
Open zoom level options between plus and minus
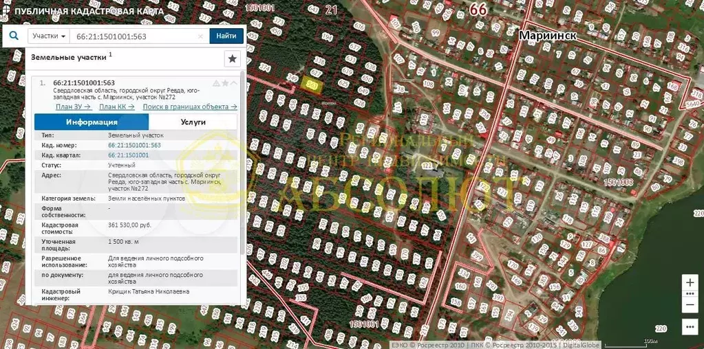coord(690,294)
